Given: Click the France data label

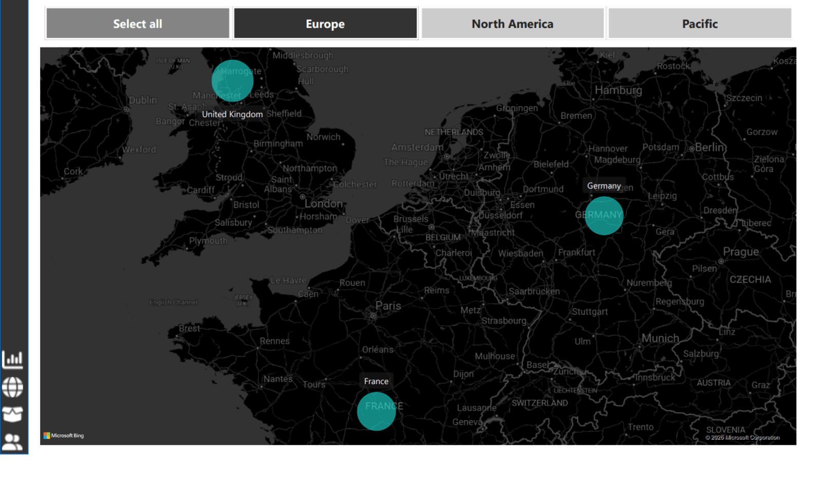Looking at the screenshot, I should [x=376, y=381].
